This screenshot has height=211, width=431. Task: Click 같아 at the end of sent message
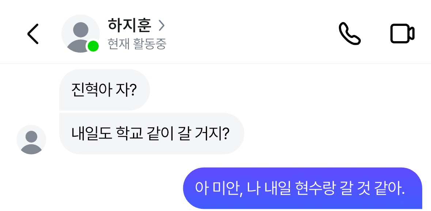(389, 188)
